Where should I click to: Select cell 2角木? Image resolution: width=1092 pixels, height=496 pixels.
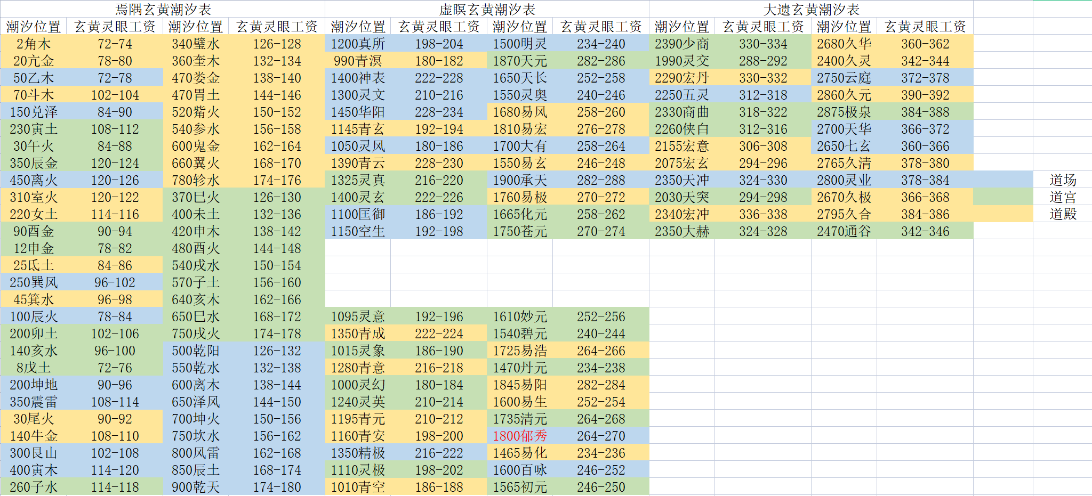coord(34,43)
